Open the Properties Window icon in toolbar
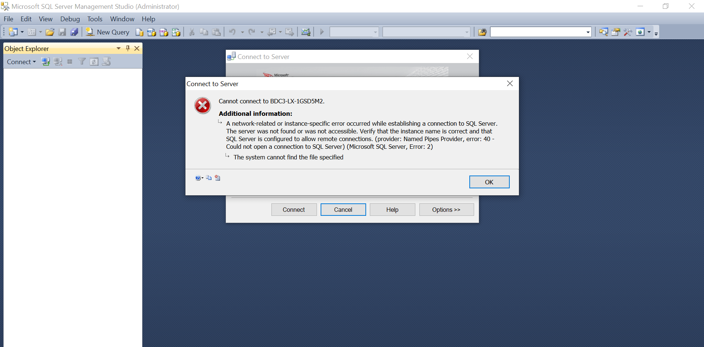Viewport: 704px width, 347px height. [x=616, y=32]
